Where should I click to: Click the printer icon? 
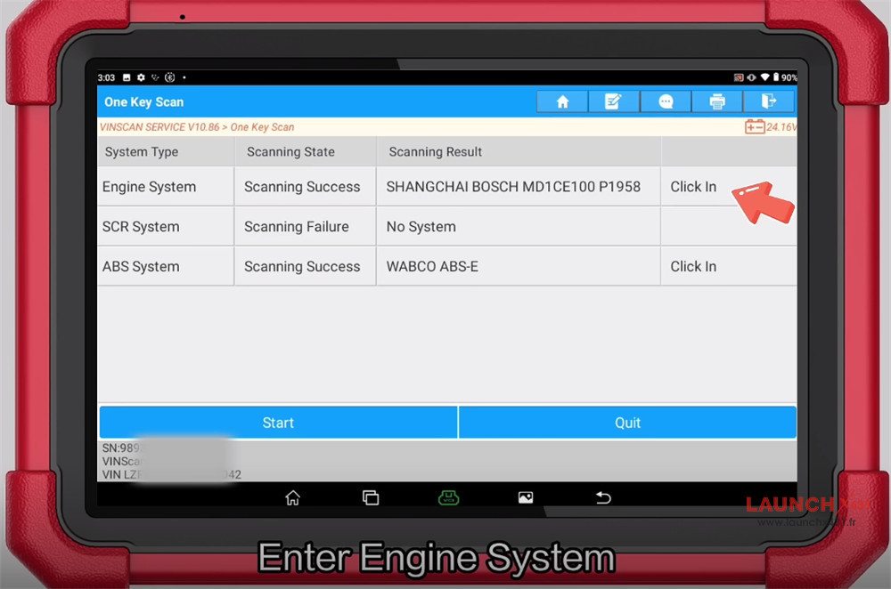click(717, 101)
